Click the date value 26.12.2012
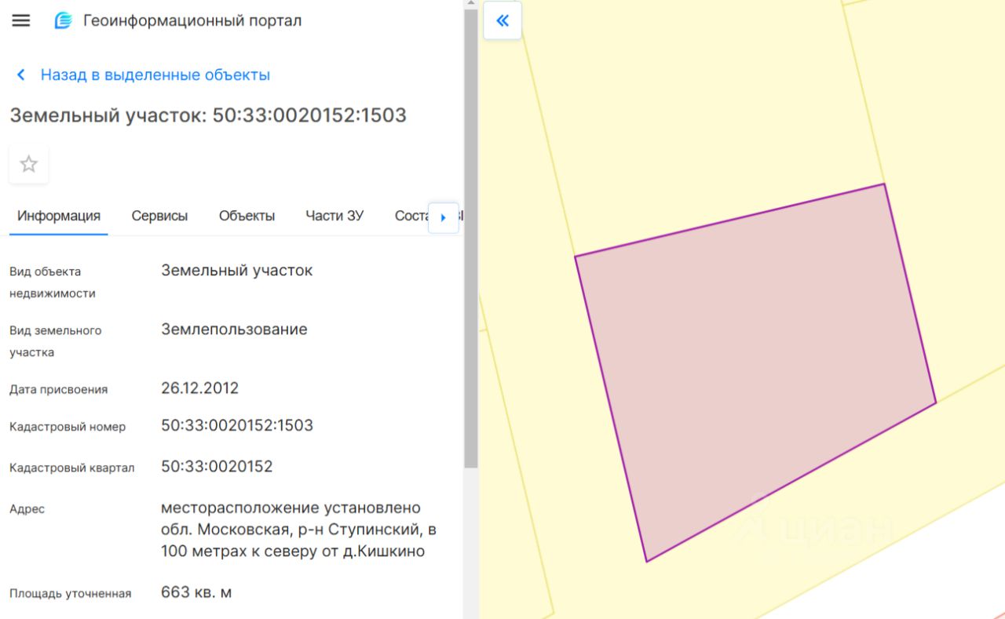Image resolution: width=1005 pixels, height=619 pixels. [x=199, y=388]
